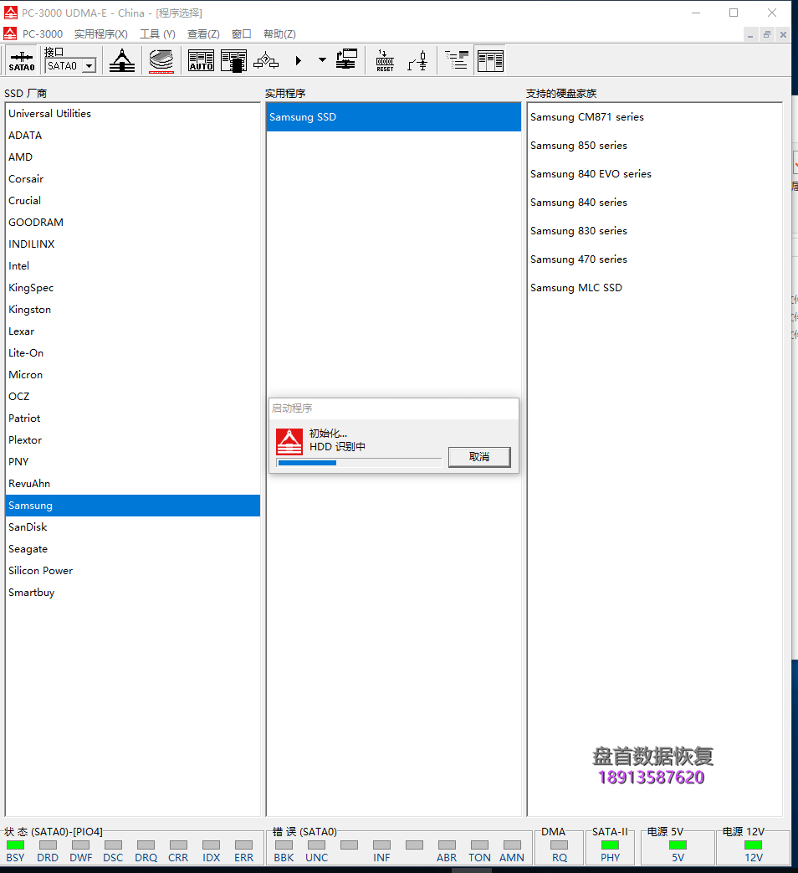The width and height of the screenshot is (798, 873).
Task: Select GOODRAM in vendor list
Action: pyautogui.click(x=133, y=222)
